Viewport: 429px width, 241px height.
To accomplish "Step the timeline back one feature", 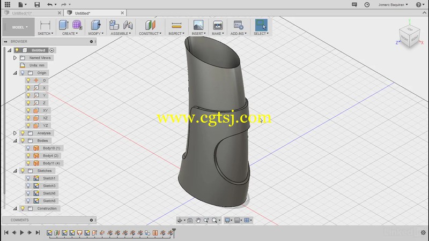I will click(x=14, y=232).
